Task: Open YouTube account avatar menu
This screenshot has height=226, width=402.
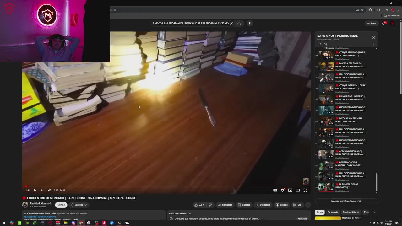Action: tap(392, 23)
